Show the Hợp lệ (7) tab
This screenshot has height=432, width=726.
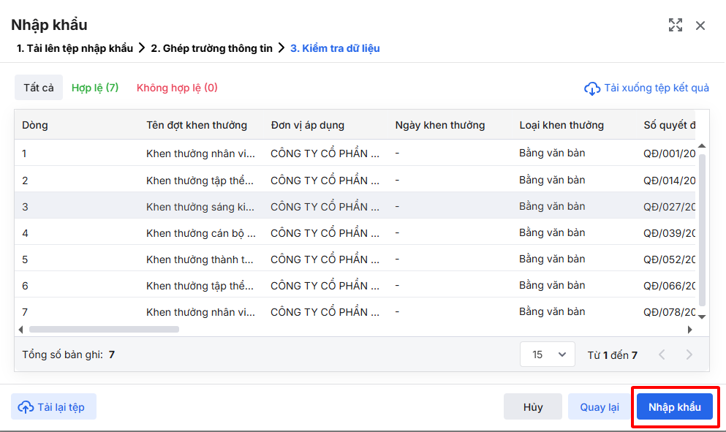click(x=95, y=88)
